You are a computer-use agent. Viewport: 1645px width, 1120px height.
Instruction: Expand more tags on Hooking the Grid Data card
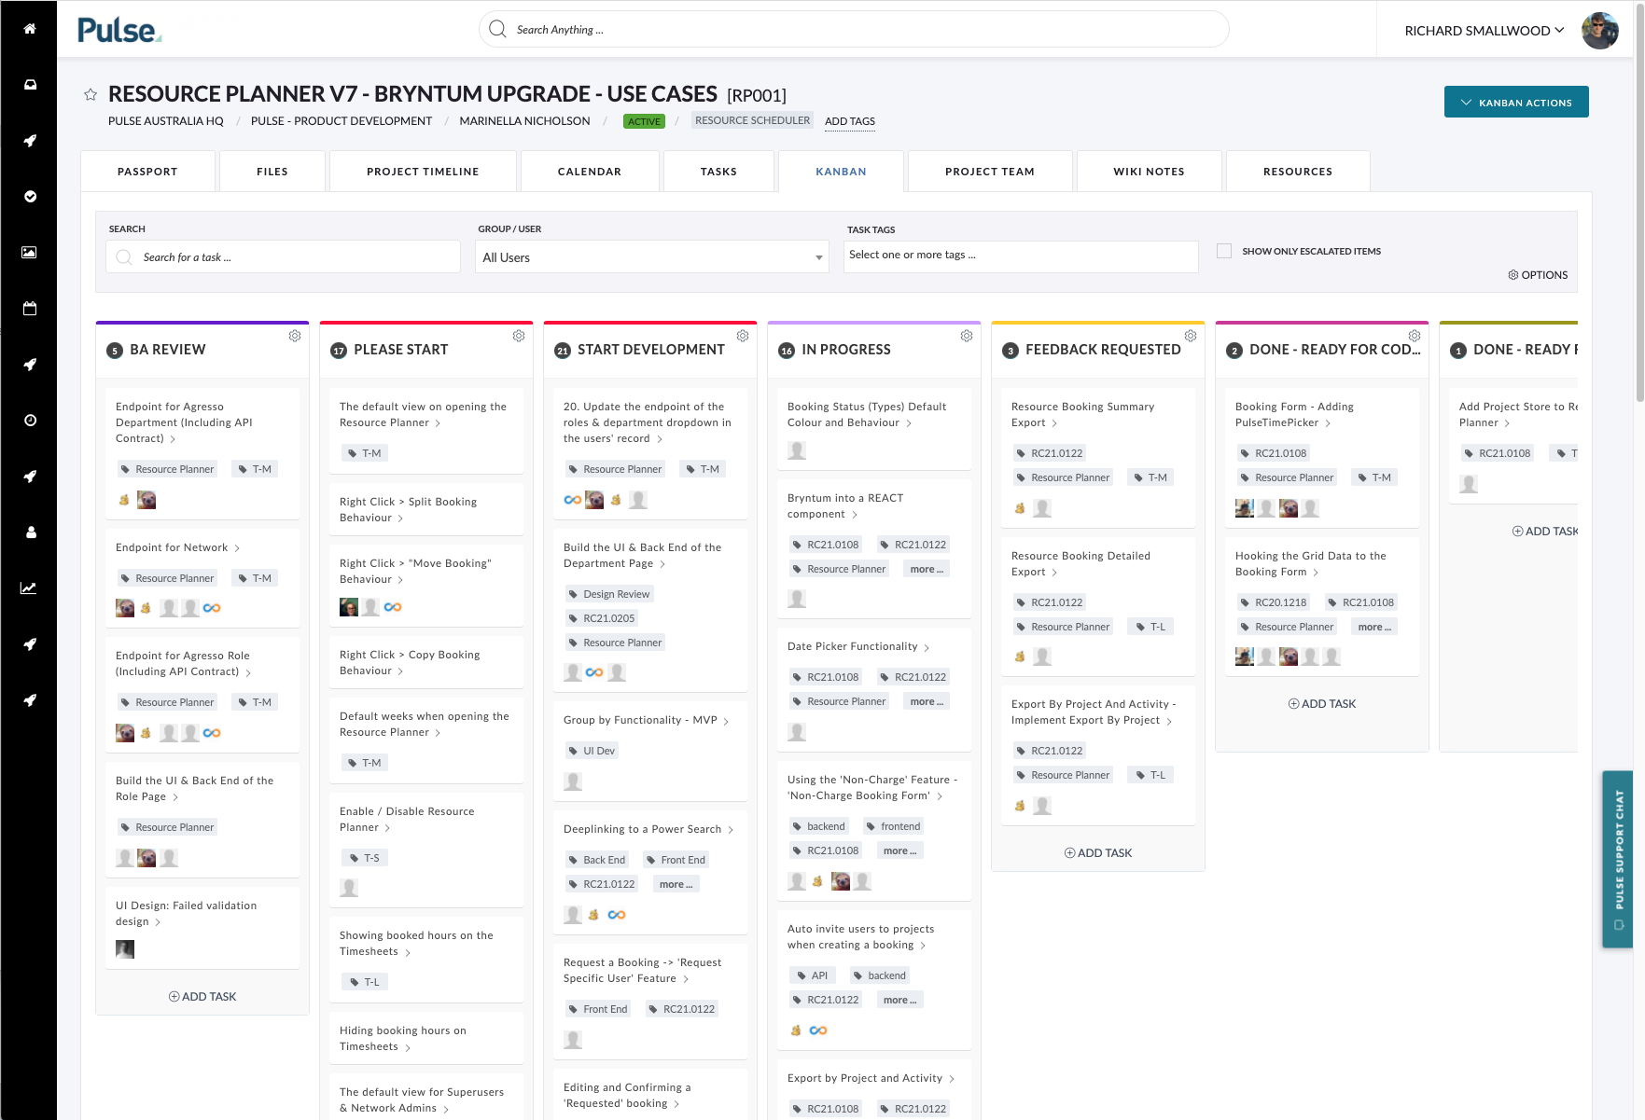click(1374, 627)
